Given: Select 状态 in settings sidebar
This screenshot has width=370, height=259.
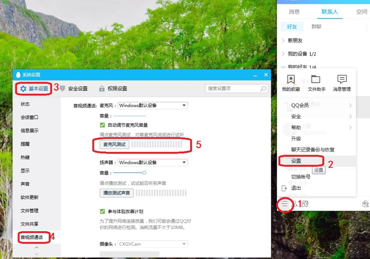Looking at the screenshot, I should [x=25, y=104].
